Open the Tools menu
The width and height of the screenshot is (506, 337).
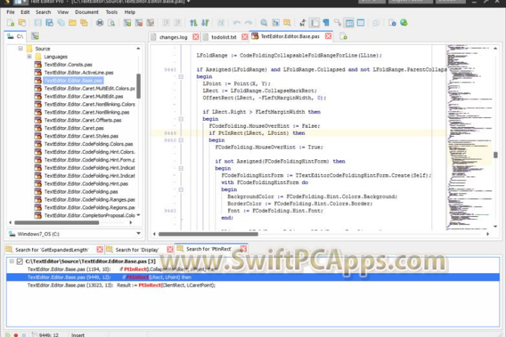[112, 12]
